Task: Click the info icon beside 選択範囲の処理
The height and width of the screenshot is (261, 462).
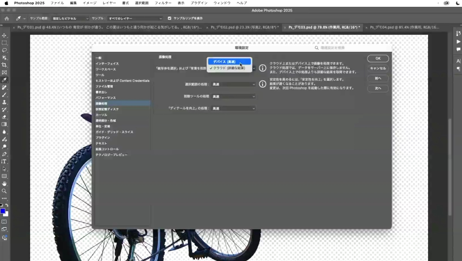Action: (x=262, y=84)
